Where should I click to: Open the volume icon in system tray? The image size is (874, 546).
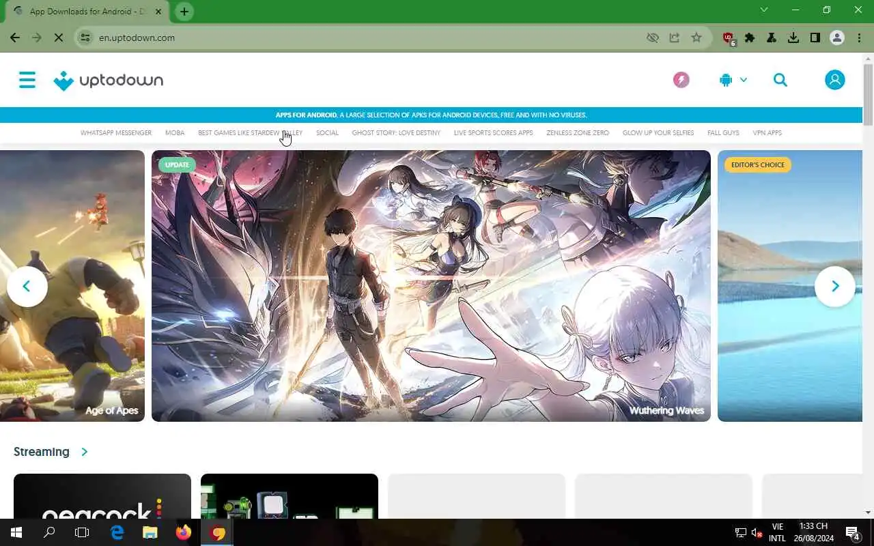coord(757,532)
